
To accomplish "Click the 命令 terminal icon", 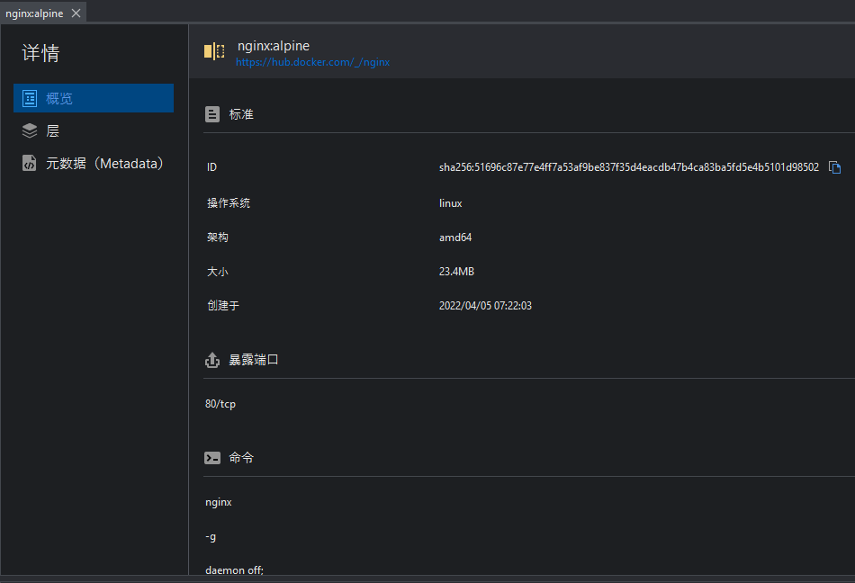I will [212, 458].
